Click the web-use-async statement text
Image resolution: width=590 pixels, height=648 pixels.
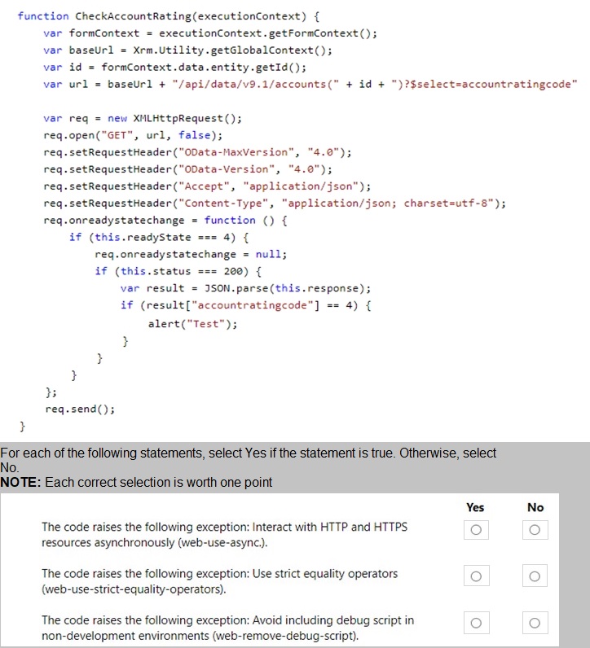point(224,534)
